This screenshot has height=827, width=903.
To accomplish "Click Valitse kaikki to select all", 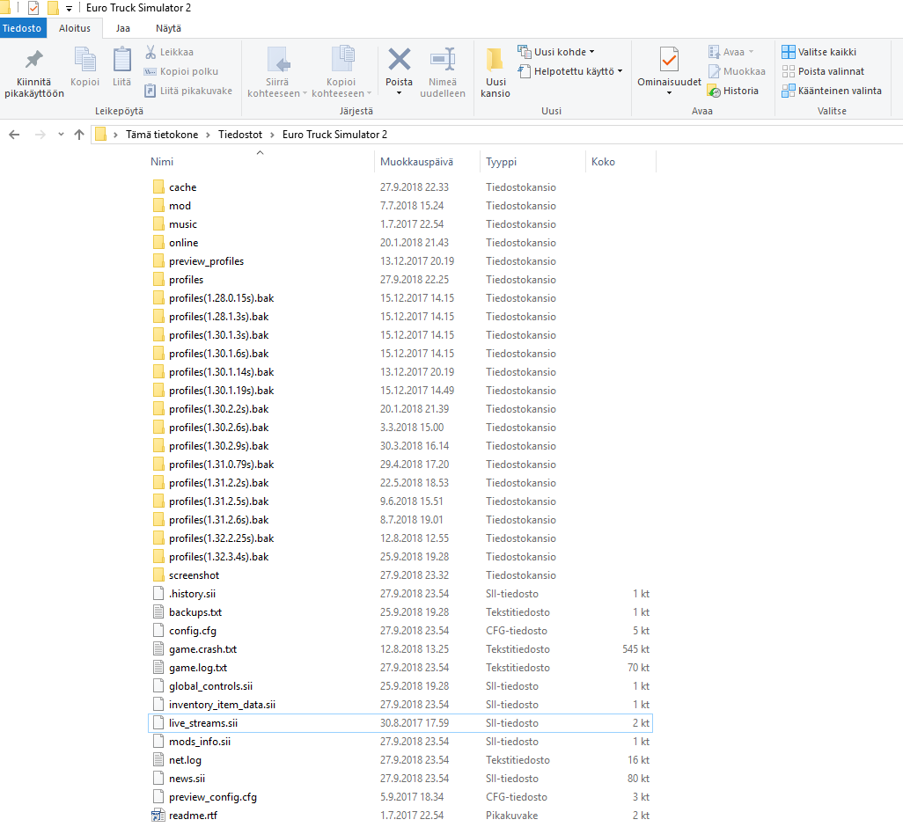I will pyautogui.click(x=819, y=52).
